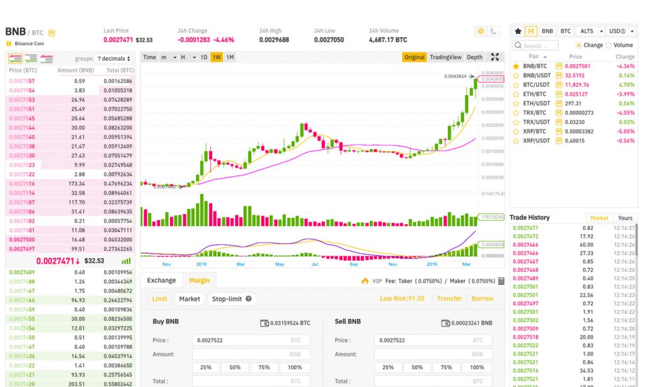Viewport: 645px width, 387px height.
Task: Click the wallet icon beside BNB balance
Action: pos(445,323)
